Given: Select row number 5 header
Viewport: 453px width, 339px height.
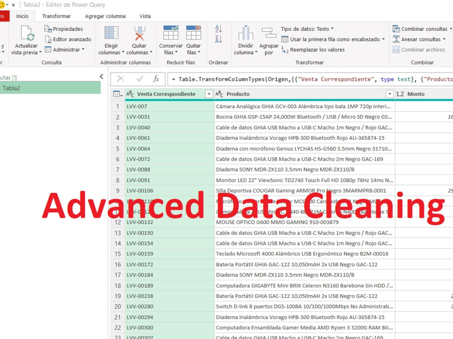Looking at the screenshot, I should (118, 148).
